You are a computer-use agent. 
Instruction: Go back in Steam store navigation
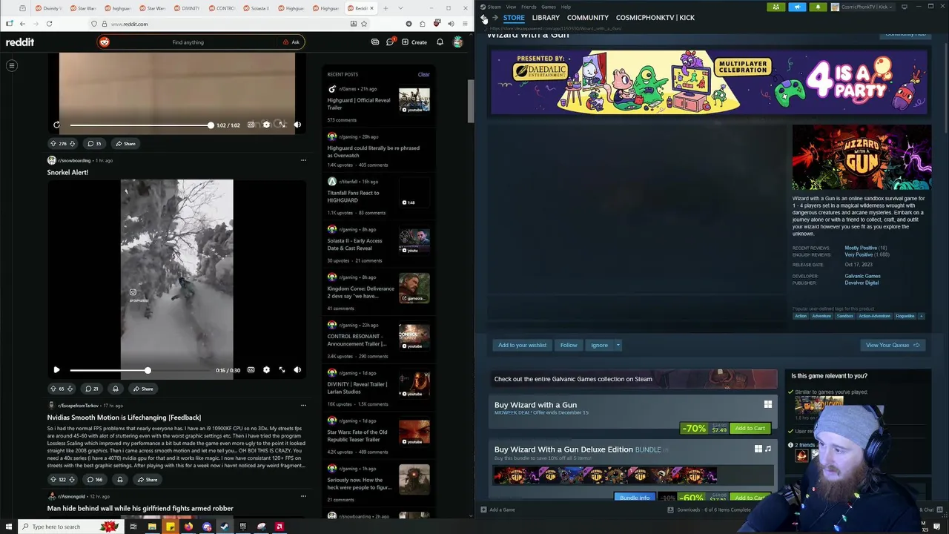pos(484,18)
